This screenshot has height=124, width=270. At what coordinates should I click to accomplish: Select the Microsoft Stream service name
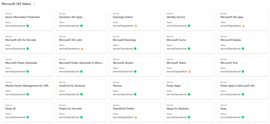click(123, 63)
